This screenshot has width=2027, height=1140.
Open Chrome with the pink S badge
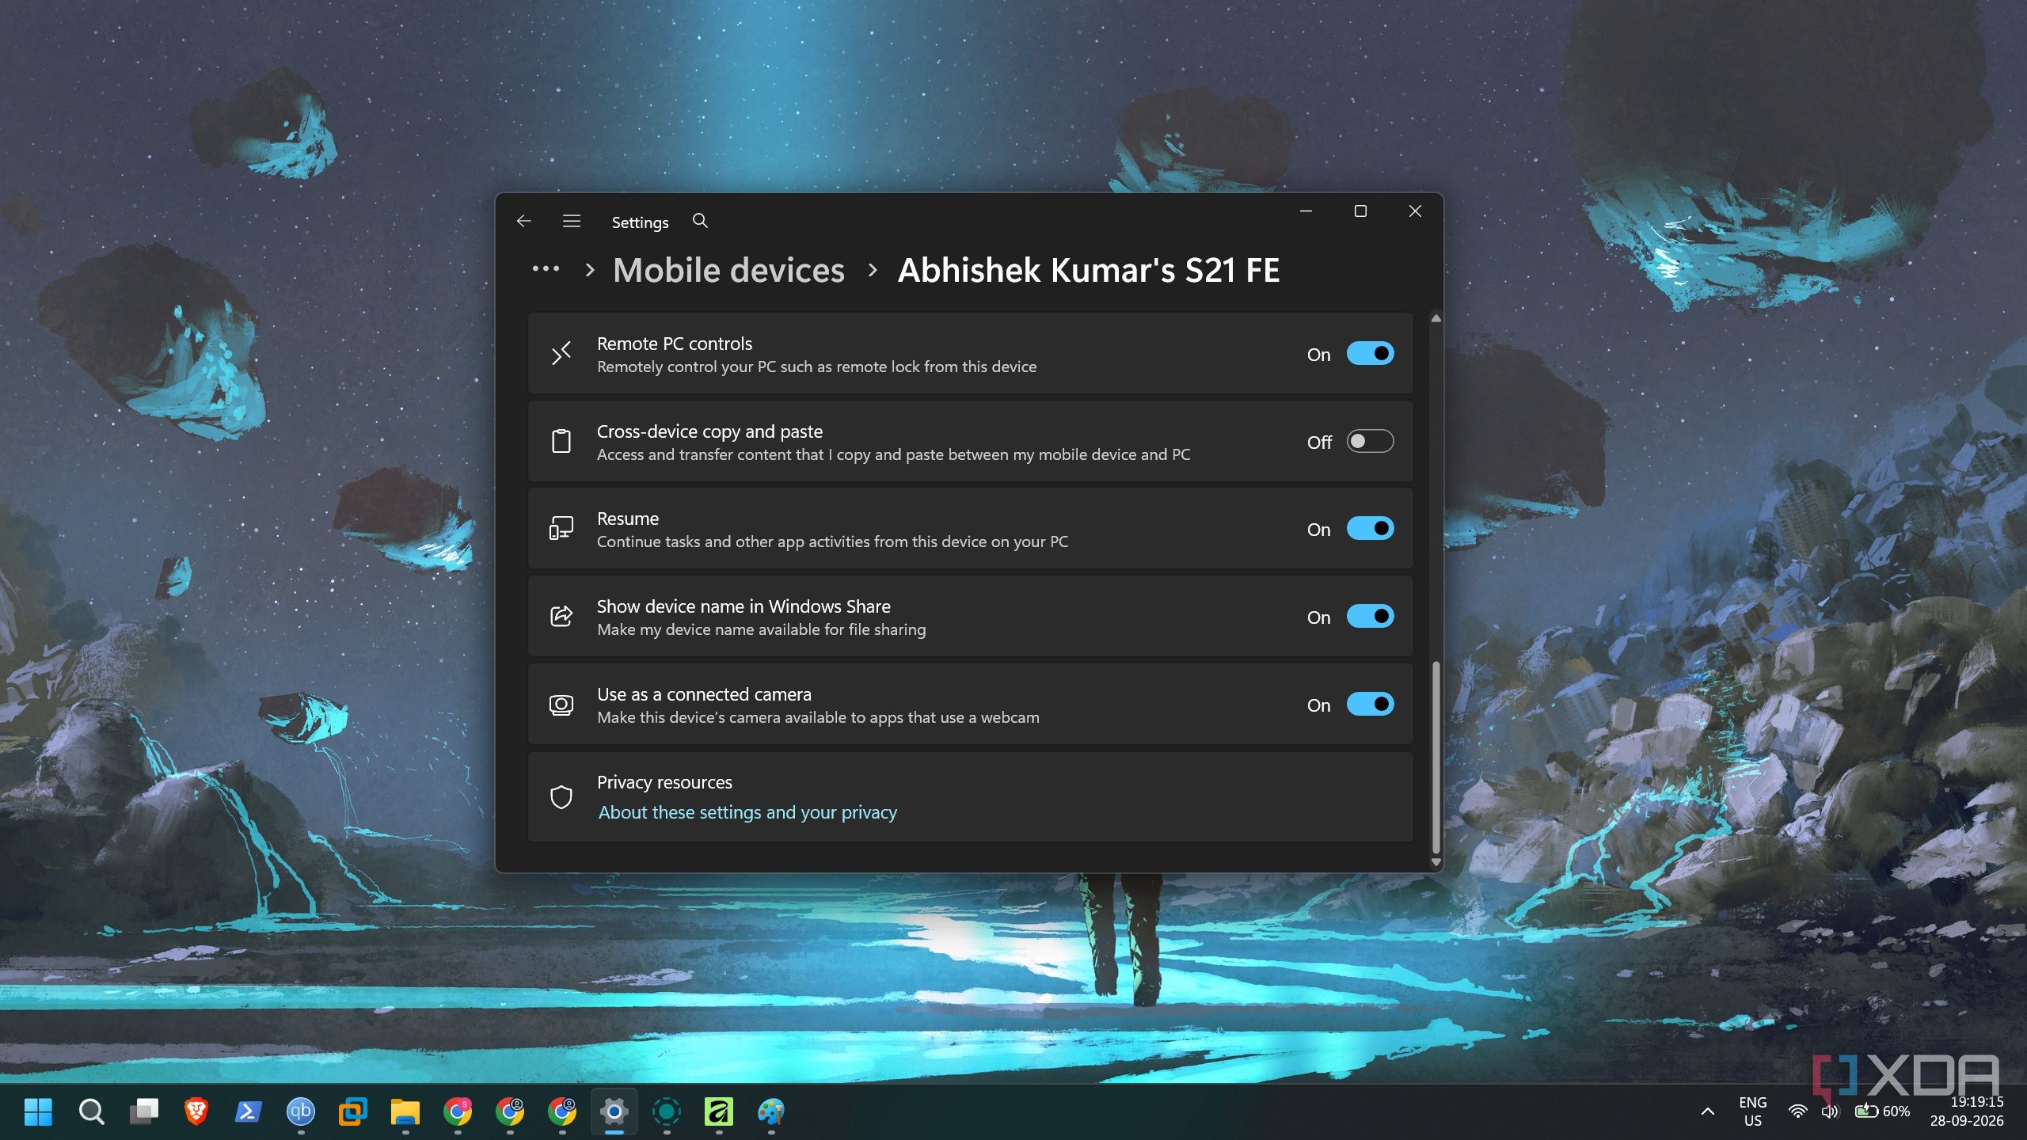click(x=457, y=1111)
